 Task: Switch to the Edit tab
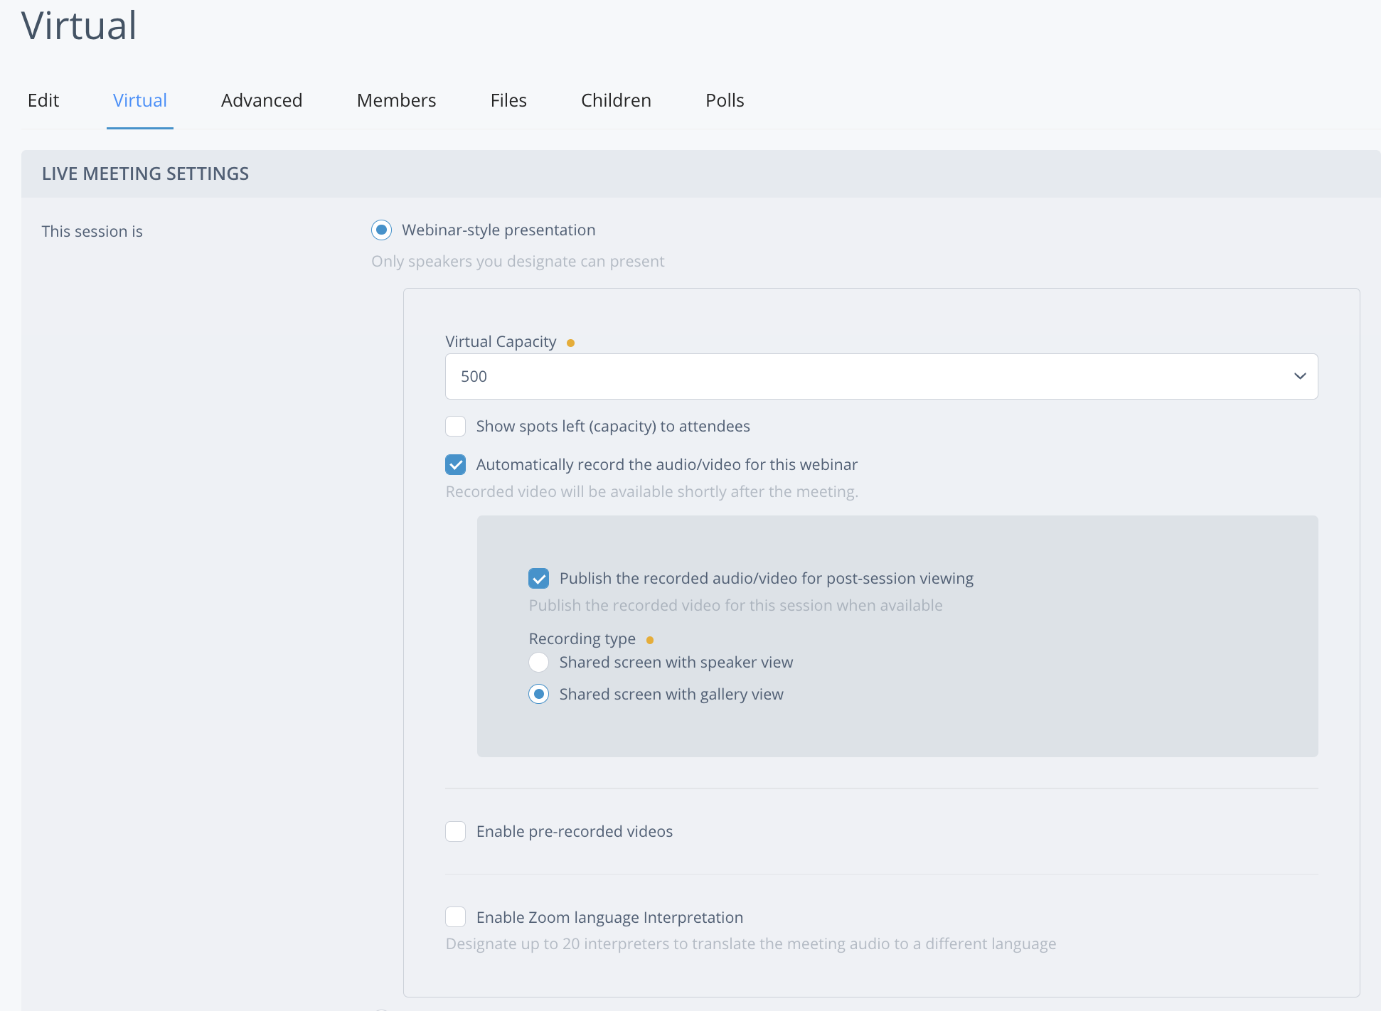[43, 100]
